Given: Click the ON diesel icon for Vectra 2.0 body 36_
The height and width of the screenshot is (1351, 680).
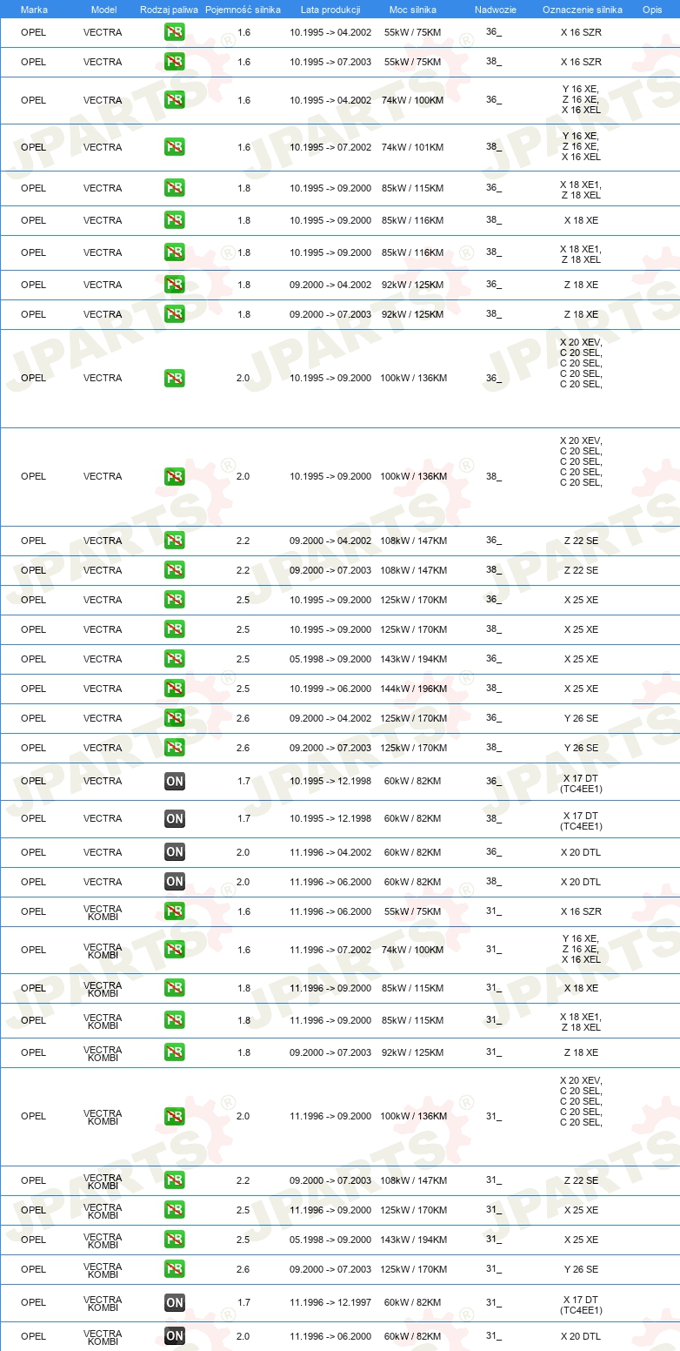Looking at the screenshot, I should (x=175, y=852).
